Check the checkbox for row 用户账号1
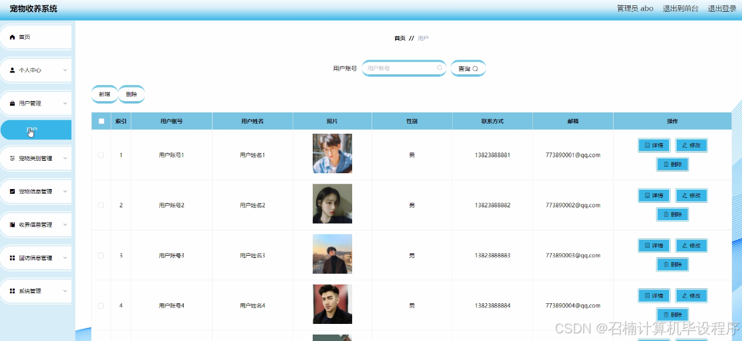 [x=101, y=155]
